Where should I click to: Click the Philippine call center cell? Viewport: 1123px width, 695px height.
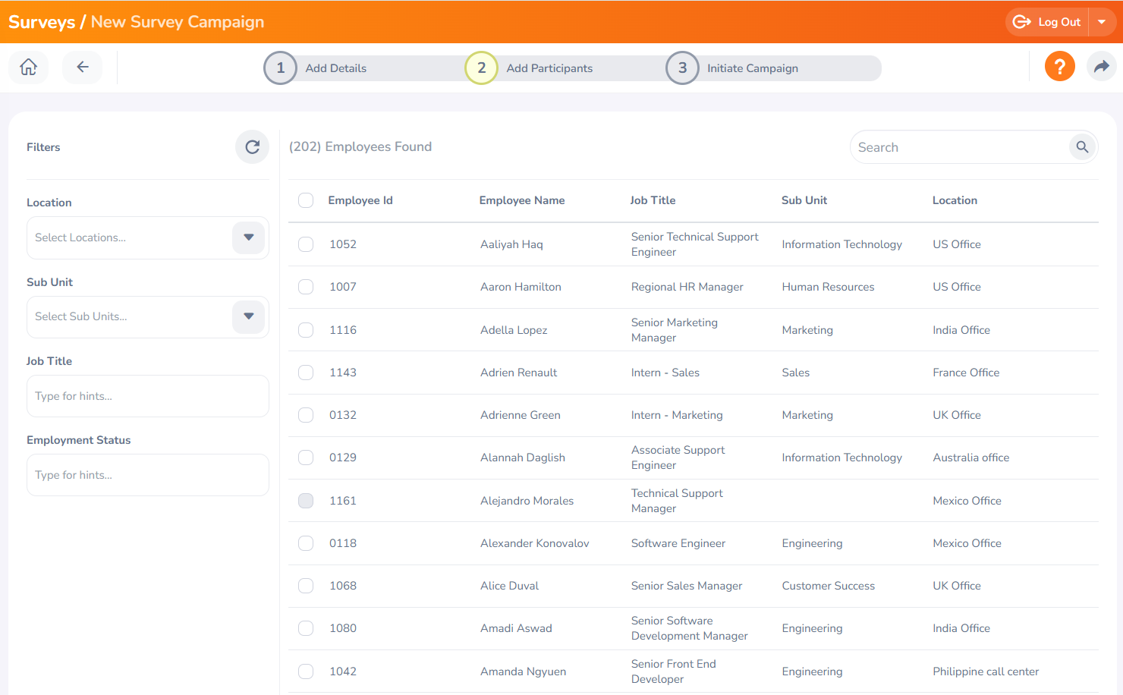pos(986,671)
